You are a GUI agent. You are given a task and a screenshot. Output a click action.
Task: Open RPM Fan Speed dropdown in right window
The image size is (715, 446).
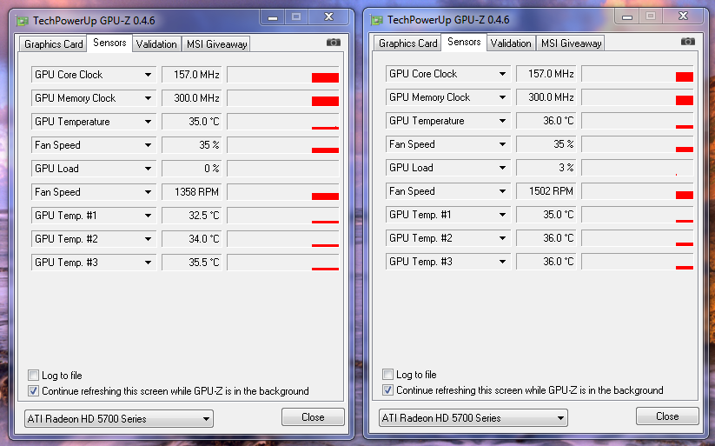point(448,190)
